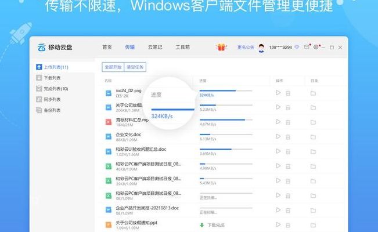The width and height of the screenshot is (378, 232).
Task: Start the 关于公司放假通知.ppt task
Action: [278, 225]
